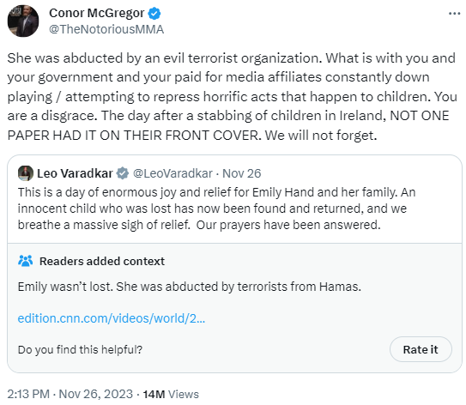Open the @LeoVaradkar handle link

click(172, 173)
